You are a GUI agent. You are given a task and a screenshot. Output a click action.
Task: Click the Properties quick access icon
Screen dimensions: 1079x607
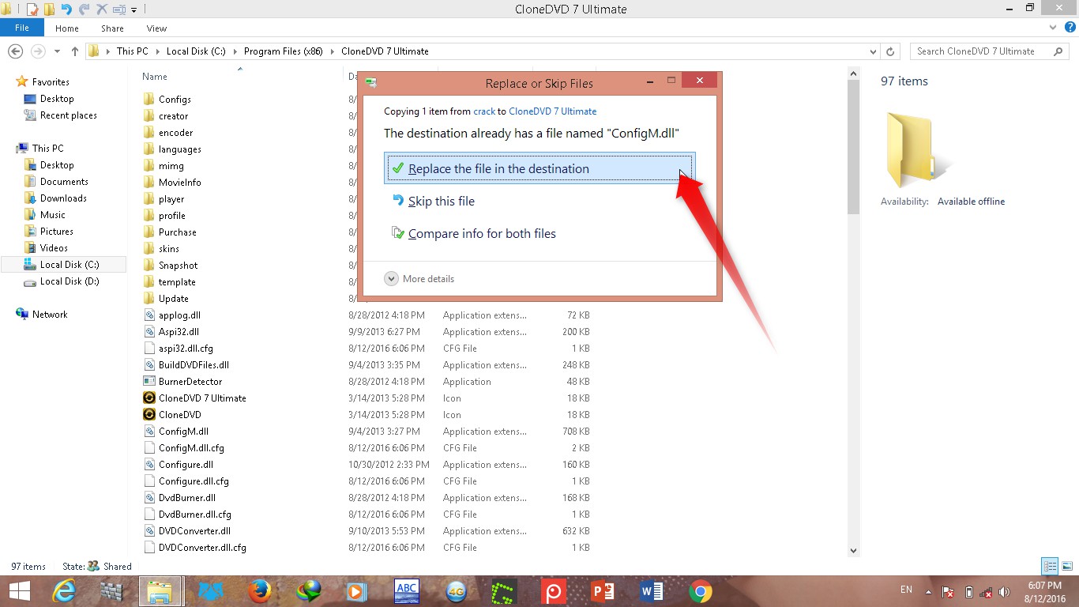pyautogui.click(x=32, y=9)
